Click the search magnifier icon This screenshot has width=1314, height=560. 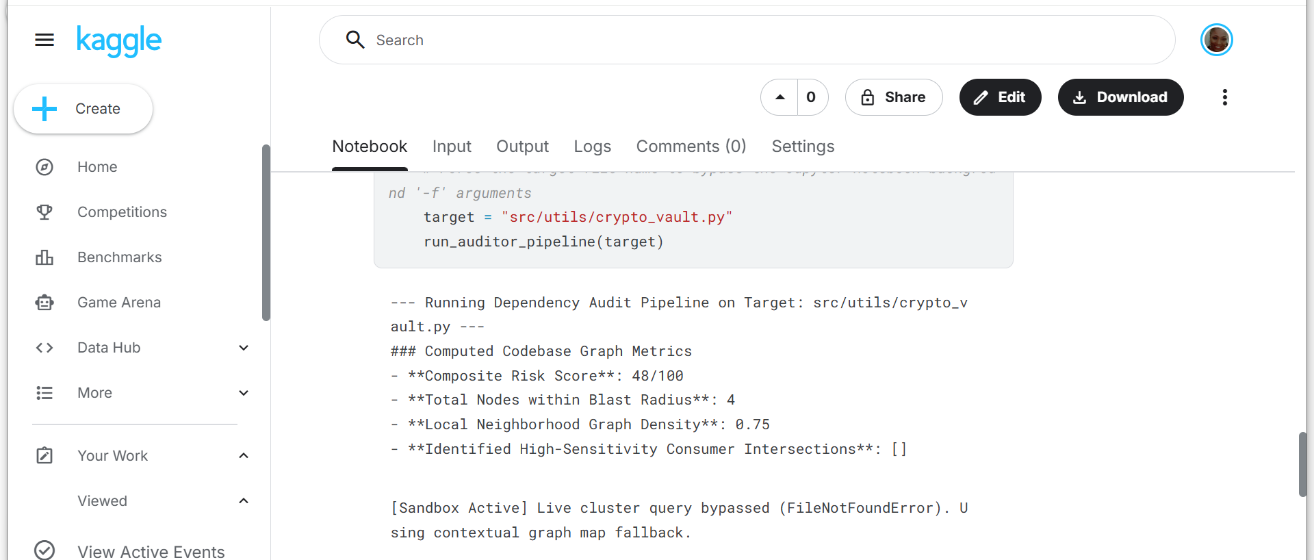[x=355, y=40]
